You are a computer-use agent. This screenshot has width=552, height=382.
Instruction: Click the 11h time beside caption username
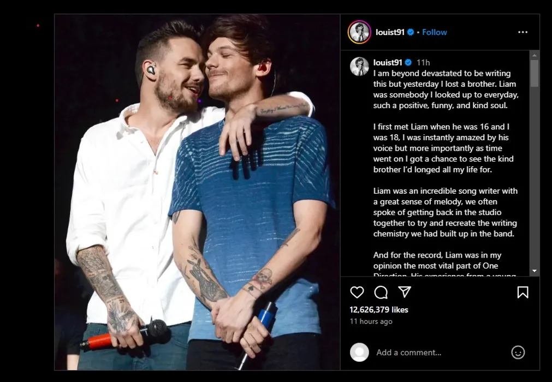pos(423,63)
